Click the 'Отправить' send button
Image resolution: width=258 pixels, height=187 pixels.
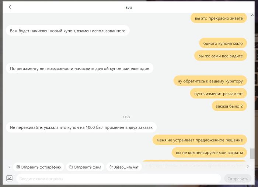pos(238,179)
